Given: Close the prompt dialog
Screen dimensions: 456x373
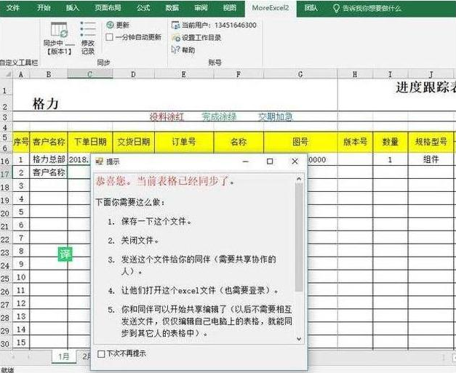Looking at the screenshot, I should 295,161.
